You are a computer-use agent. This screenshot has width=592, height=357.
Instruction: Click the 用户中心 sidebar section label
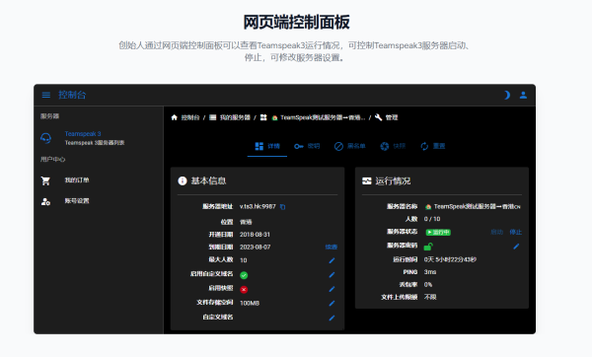coord(53,159)
